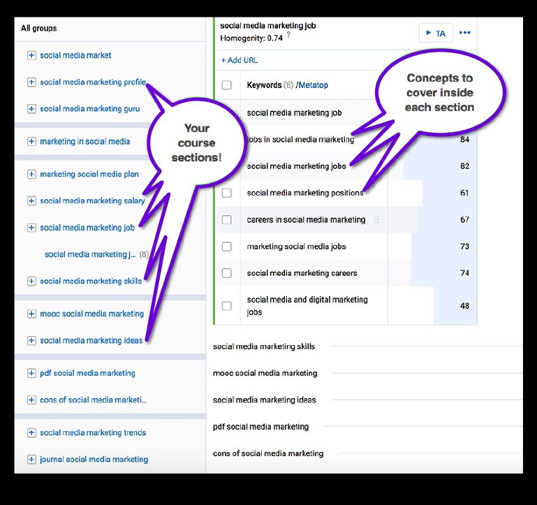Select all keywords with the header checkbox

click(227, 85)
